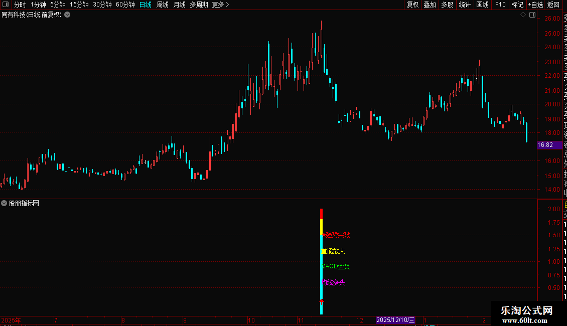This screenshot has height=326, width=567.
Task: Select the 15分钟 period tab
Action: [79, 5]
